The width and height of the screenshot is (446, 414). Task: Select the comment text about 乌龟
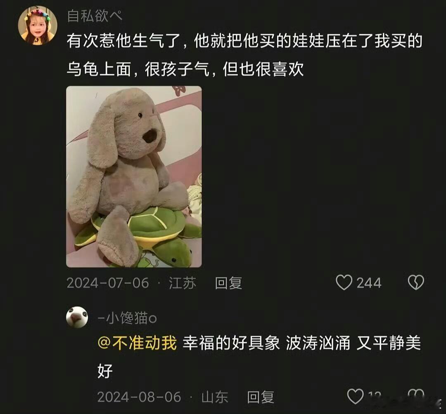coord(244,55)
